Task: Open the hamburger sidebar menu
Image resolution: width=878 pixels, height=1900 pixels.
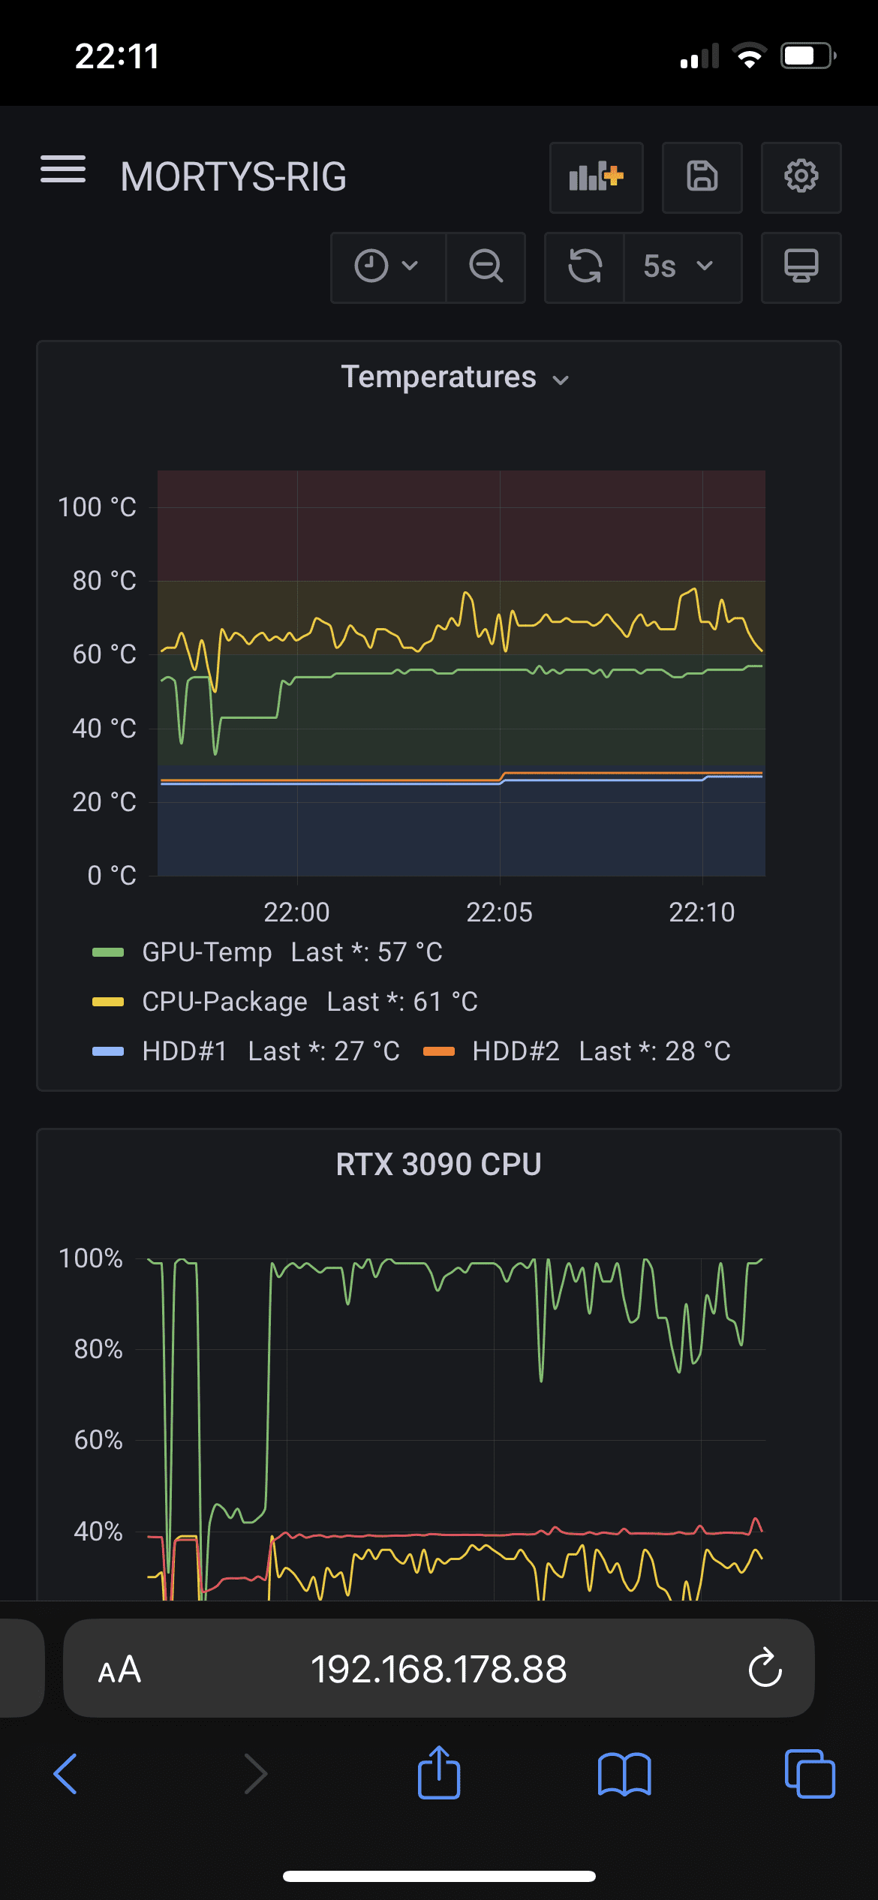Action: point(63,169)
